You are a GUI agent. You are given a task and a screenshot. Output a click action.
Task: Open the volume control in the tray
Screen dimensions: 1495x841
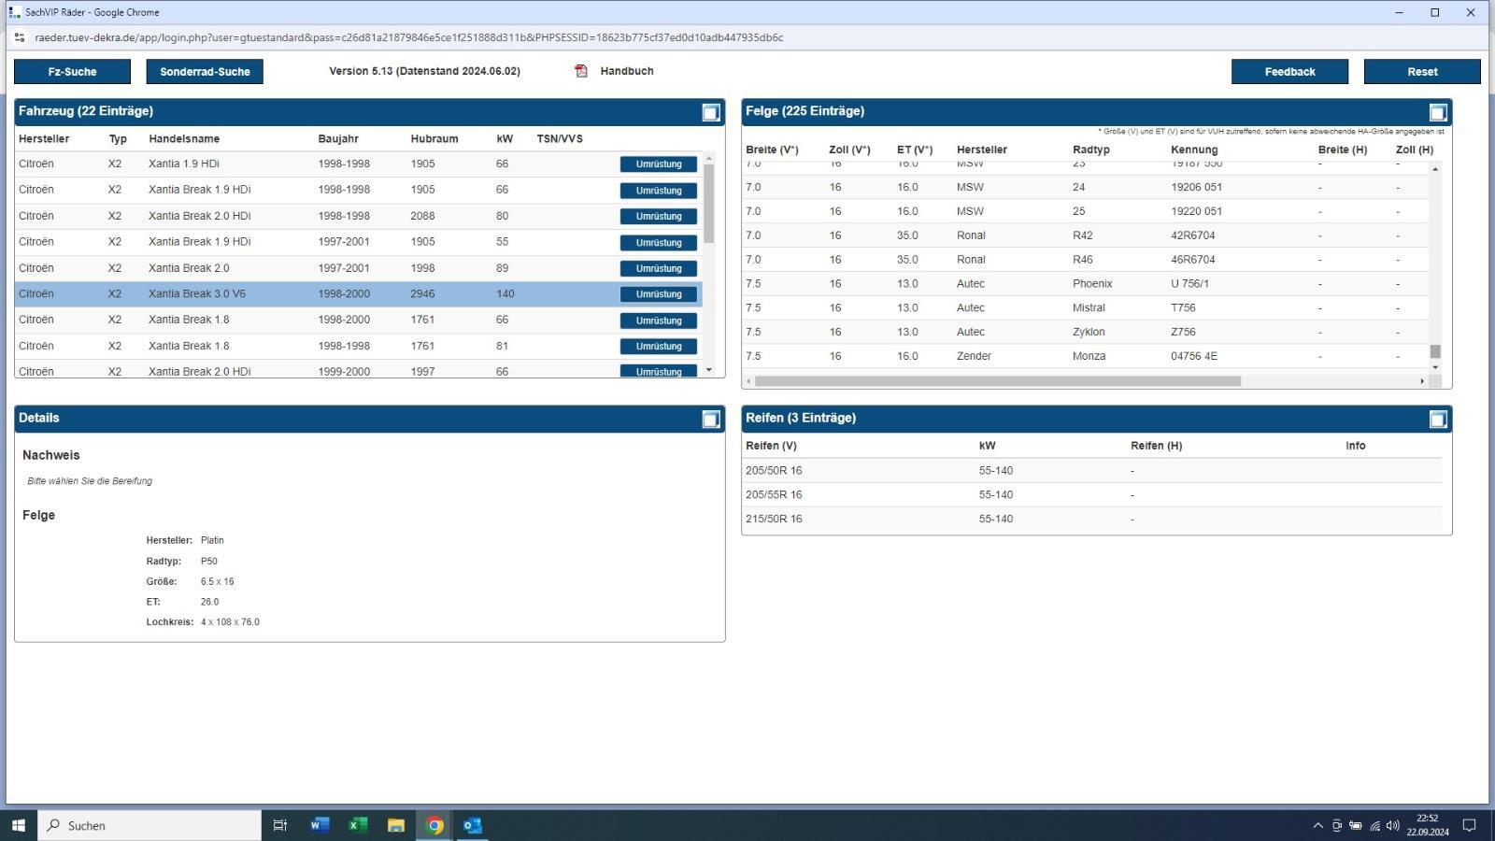click(x=1393, y=825)
